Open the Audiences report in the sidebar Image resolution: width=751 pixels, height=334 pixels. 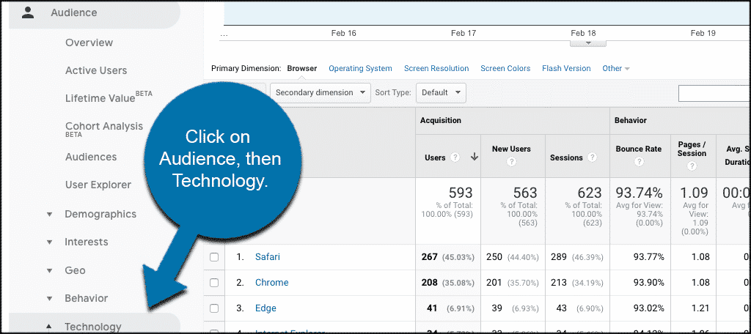(91, 157)
